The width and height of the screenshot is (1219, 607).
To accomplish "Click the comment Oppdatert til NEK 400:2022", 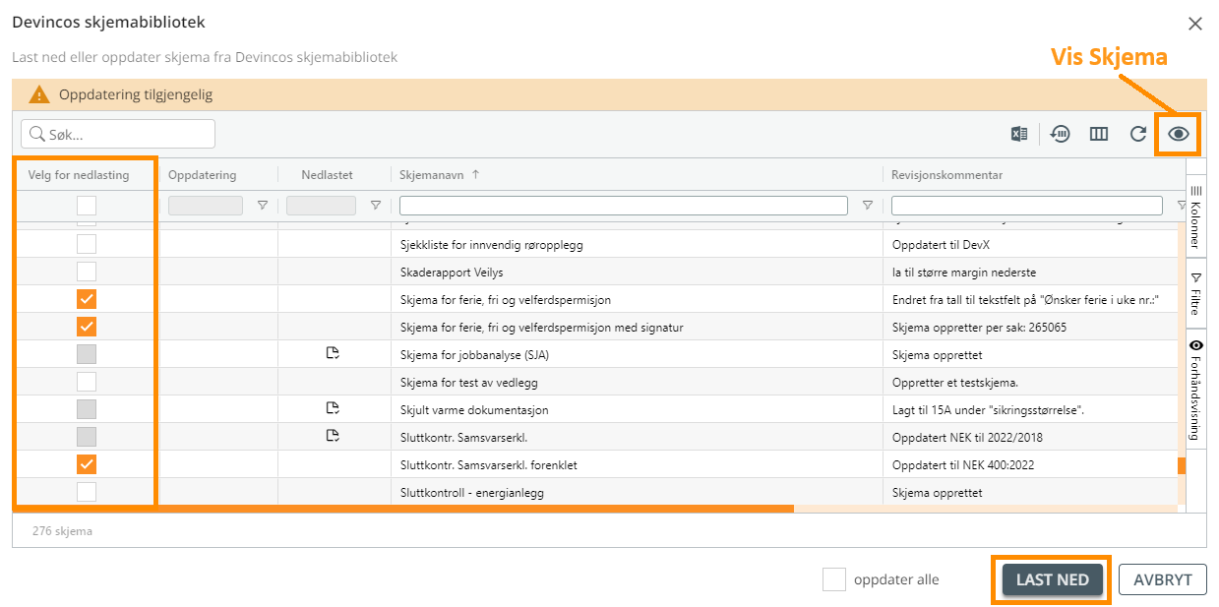I will tap(962, 465).
